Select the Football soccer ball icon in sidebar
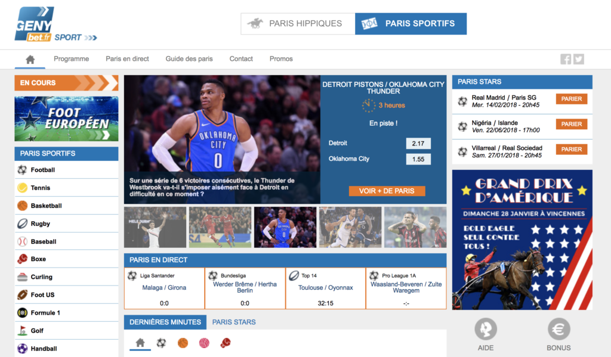 (22, 170)
